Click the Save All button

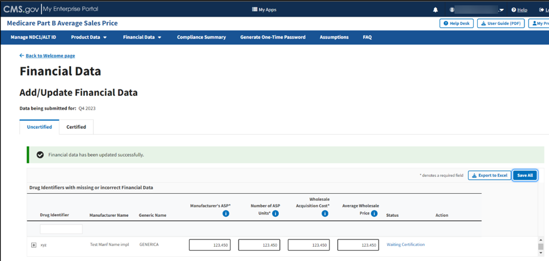pyautogui.click(x=524, y=175)
